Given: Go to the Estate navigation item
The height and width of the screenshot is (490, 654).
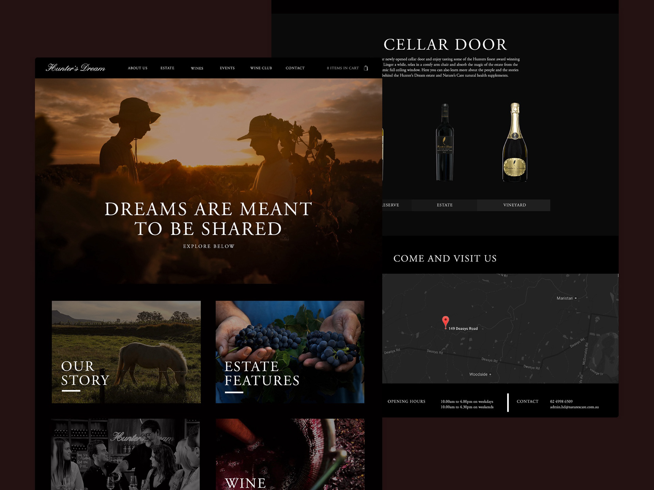Looking at the screenshot, I should (x=167, y=68).
